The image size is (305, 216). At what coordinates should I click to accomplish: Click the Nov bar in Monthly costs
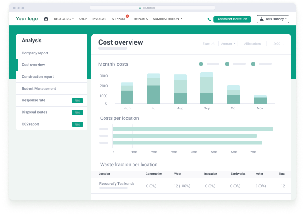tap(260, 99)
